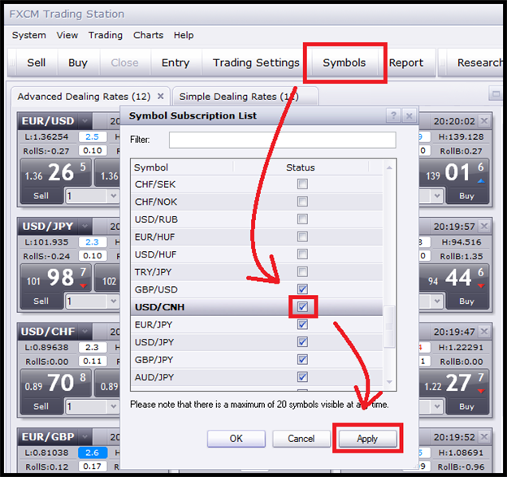Enable the EUR/HUF symbol checkbox
The image size is (507, 477).
(x=302, y=236)
